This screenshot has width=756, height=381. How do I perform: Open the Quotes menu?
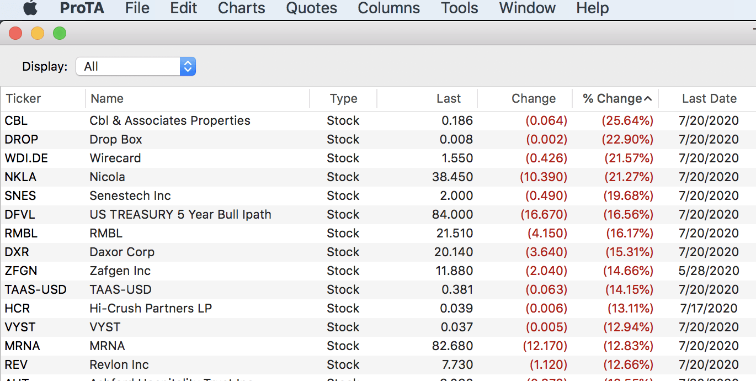pyautogui.click(x=312, y=8)
